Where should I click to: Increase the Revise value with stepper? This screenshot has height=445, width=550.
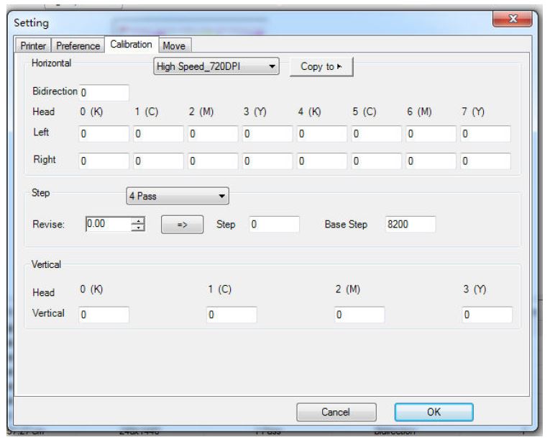[x=138, y=220]
